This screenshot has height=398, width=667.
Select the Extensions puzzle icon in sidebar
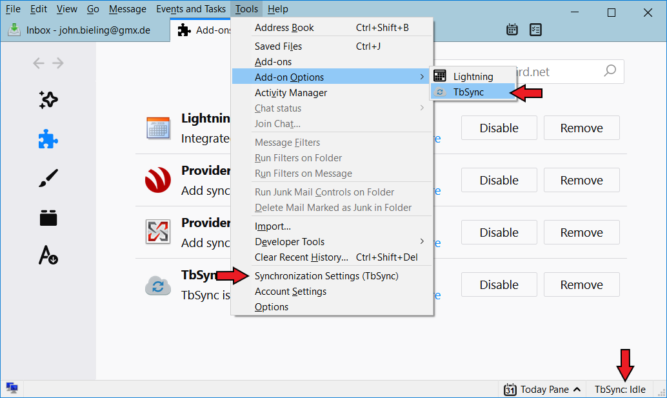(x=48, y=139)
